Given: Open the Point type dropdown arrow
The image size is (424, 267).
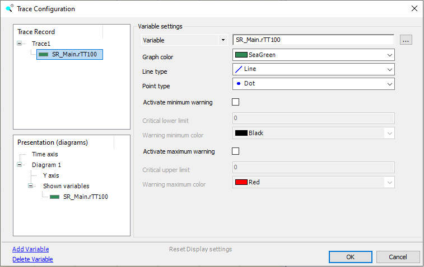Looking at the screenshot, I should [389, 84].
